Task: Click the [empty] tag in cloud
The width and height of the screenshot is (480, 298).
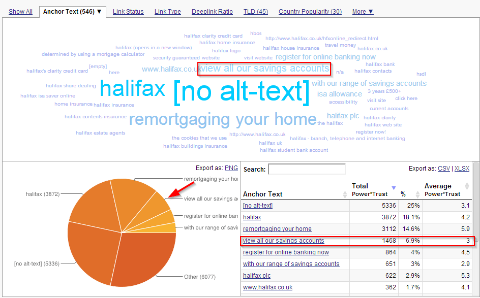Action: pyautogui.click(x=98, y=67)
